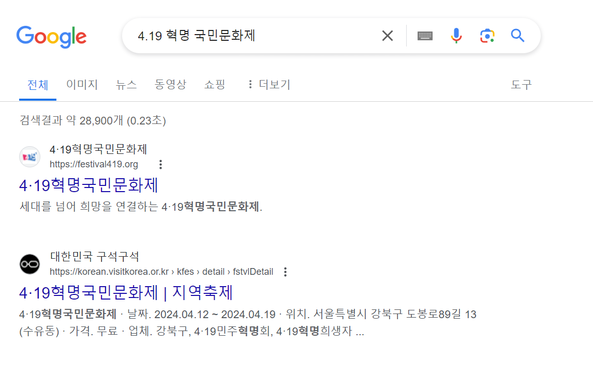Open the 쇼핑 tab
Viewport: 593px width, 376px height.
[215, 85]
